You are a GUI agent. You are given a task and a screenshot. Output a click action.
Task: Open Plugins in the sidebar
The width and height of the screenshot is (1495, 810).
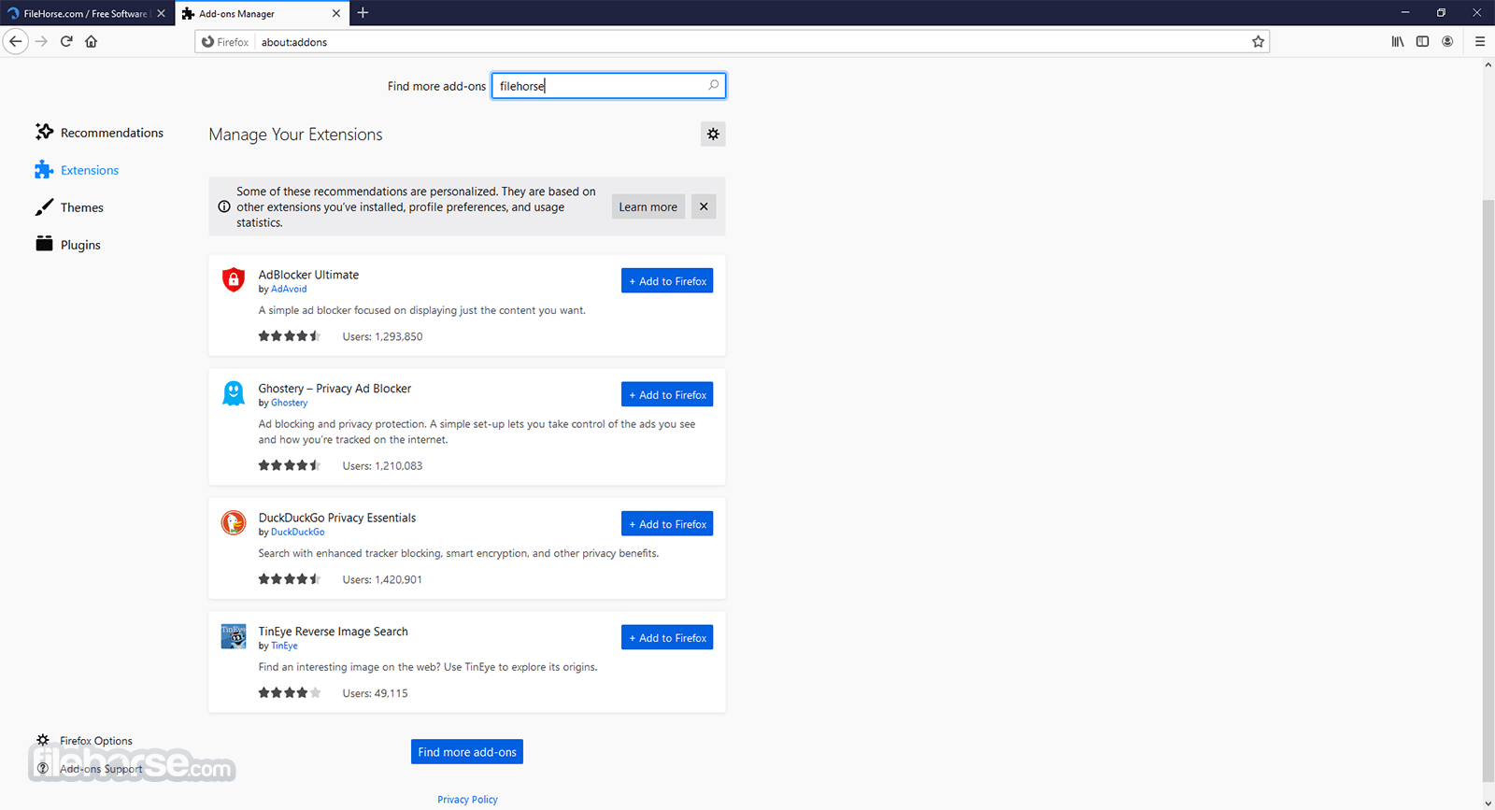[67, 245]
